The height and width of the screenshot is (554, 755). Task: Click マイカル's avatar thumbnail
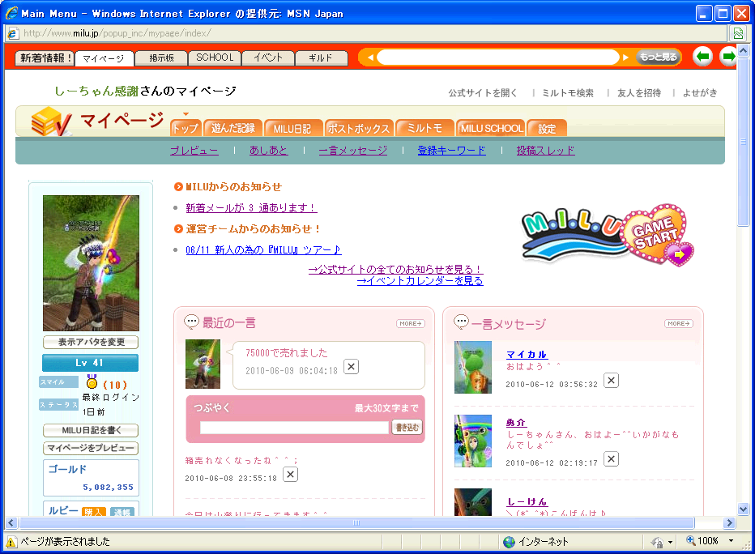point(472,367)
